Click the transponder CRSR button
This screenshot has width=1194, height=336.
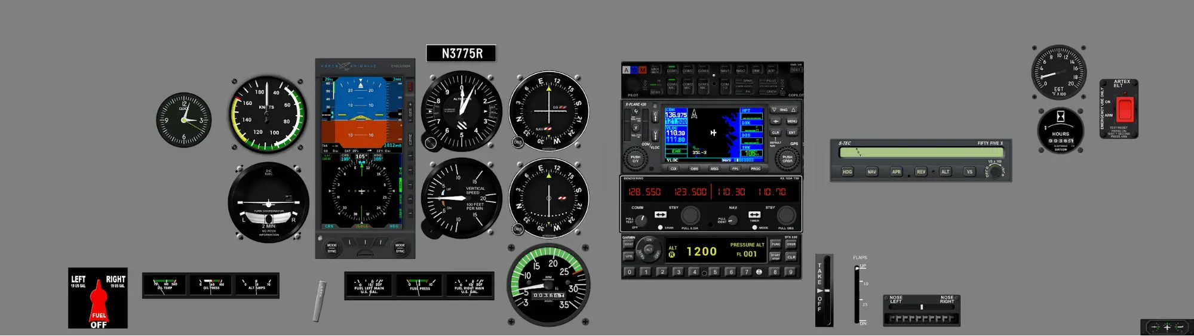click(x=791, y=244)
